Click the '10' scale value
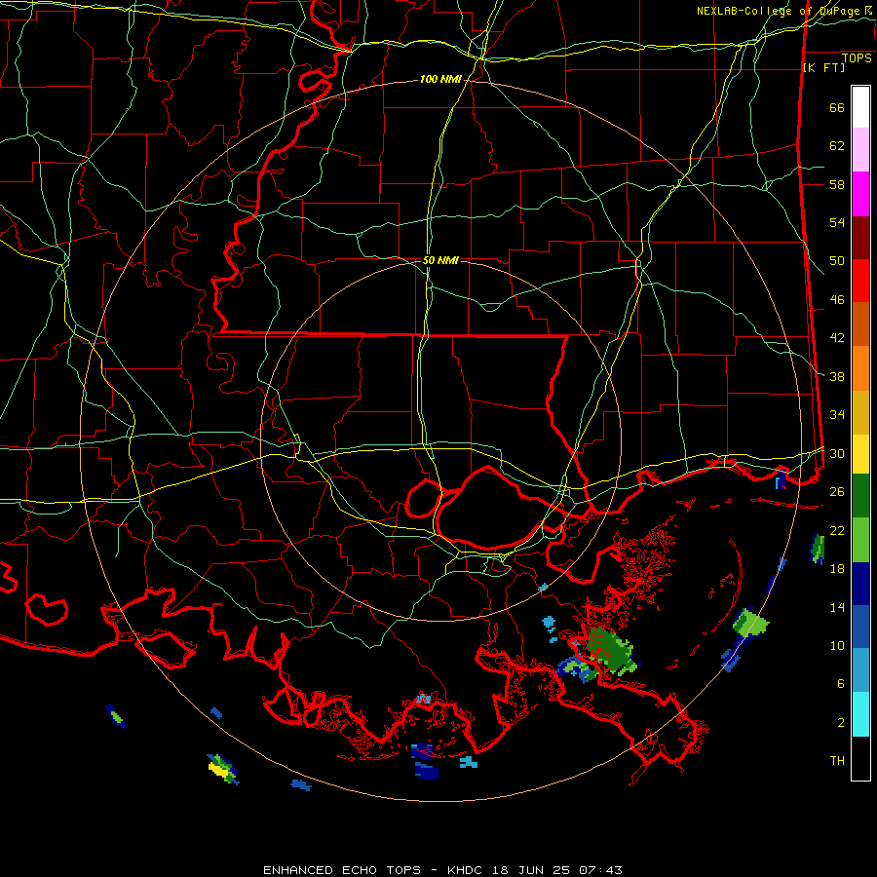 (x=837, y=645)
